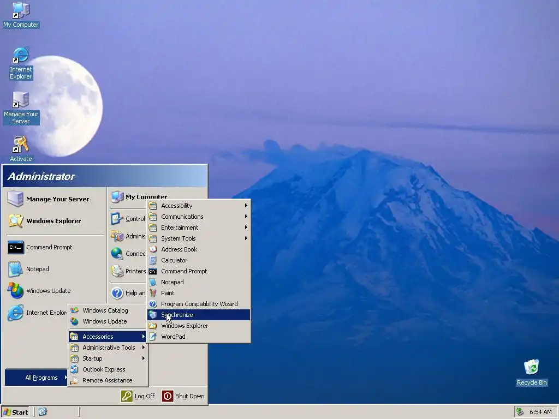Open All Programs menu
Screen dimensions: 559x419
tap(37, 378)
